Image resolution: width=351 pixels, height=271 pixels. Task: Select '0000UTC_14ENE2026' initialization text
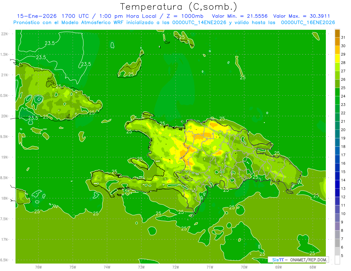click(x=199, y=23)
